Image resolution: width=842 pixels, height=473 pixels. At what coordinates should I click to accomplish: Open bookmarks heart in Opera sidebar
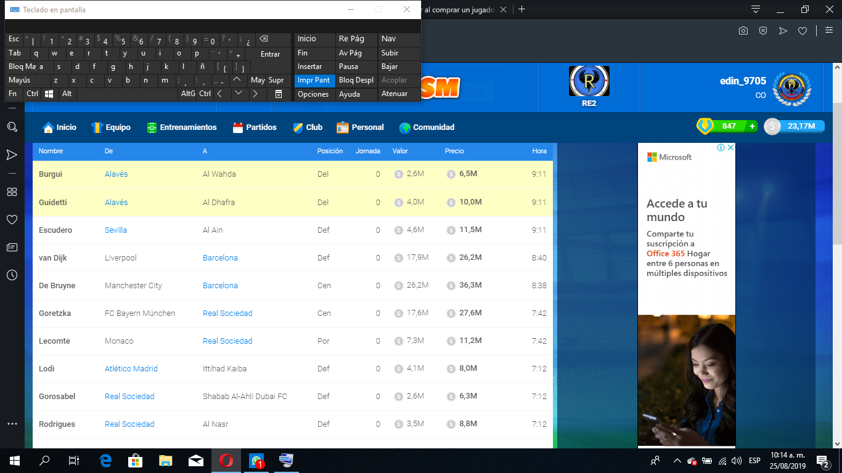pos(12,219)
